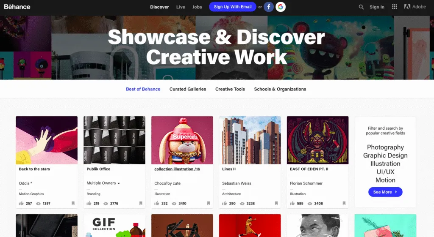Visit Sebastian Weiss author profile
The width and height of the screenshot is (434, 237).
tap(236, 183)
